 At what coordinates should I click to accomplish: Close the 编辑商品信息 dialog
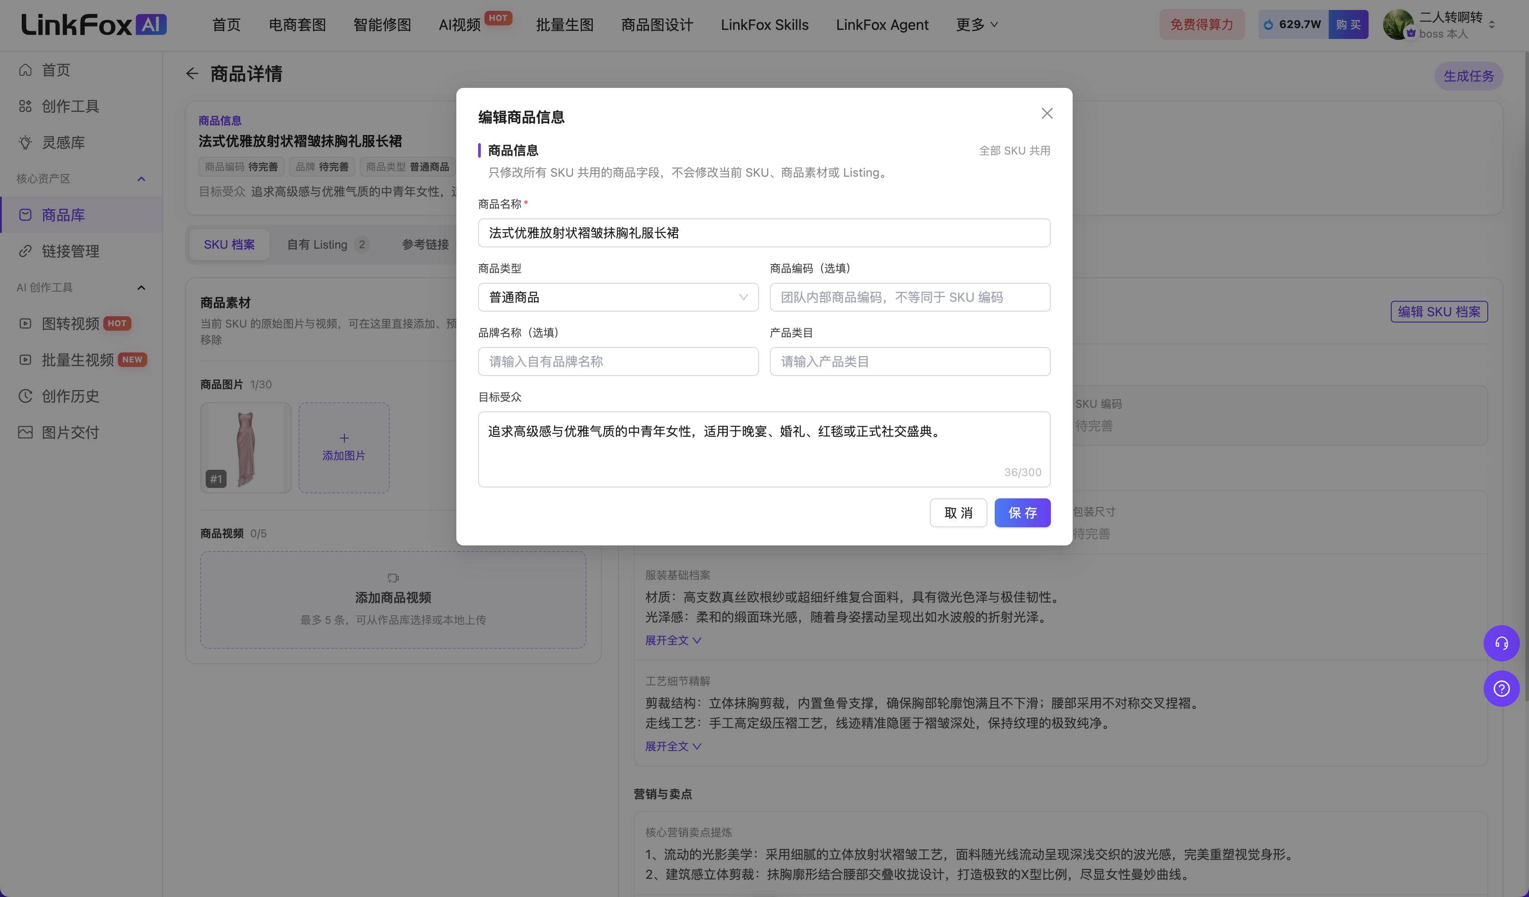tap(1047, 113)
